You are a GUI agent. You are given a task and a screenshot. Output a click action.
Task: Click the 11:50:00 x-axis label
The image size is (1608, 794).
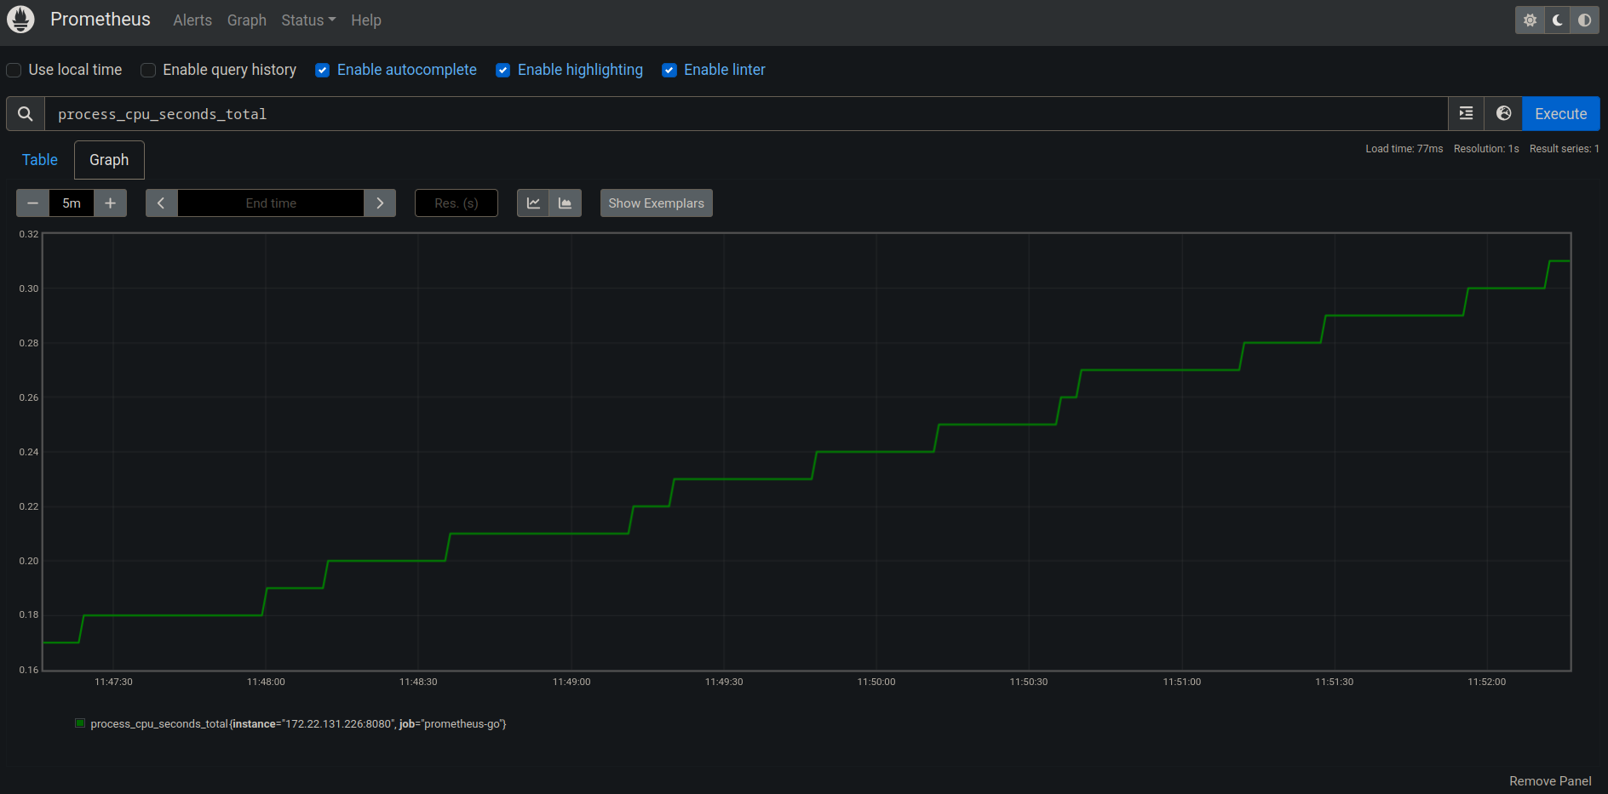click(876, 682)
